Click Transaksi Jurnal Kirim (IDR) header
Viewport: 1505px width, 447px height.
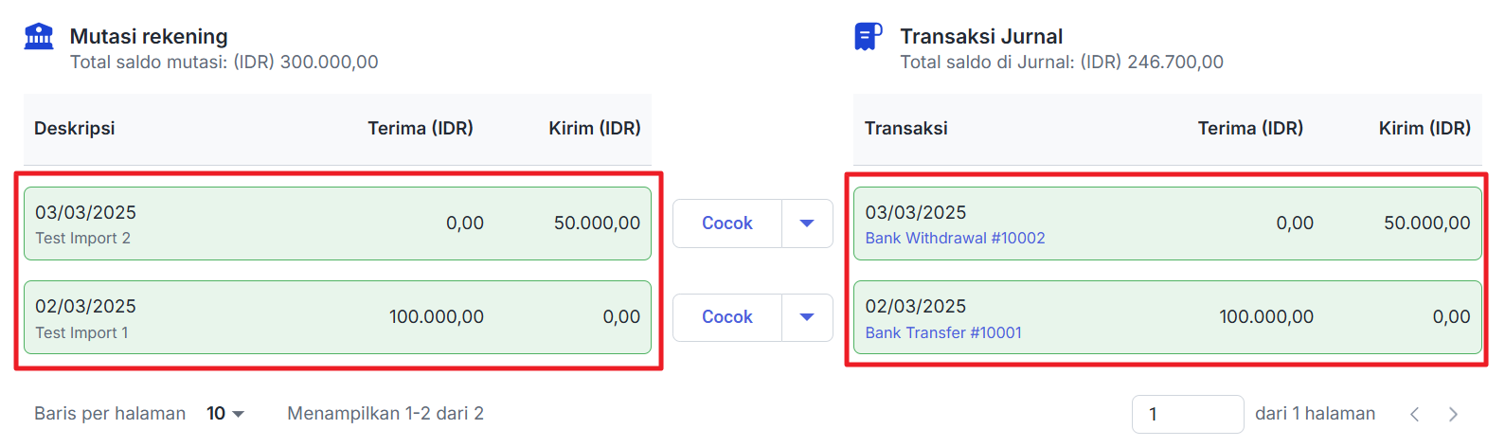[1424, 128]
